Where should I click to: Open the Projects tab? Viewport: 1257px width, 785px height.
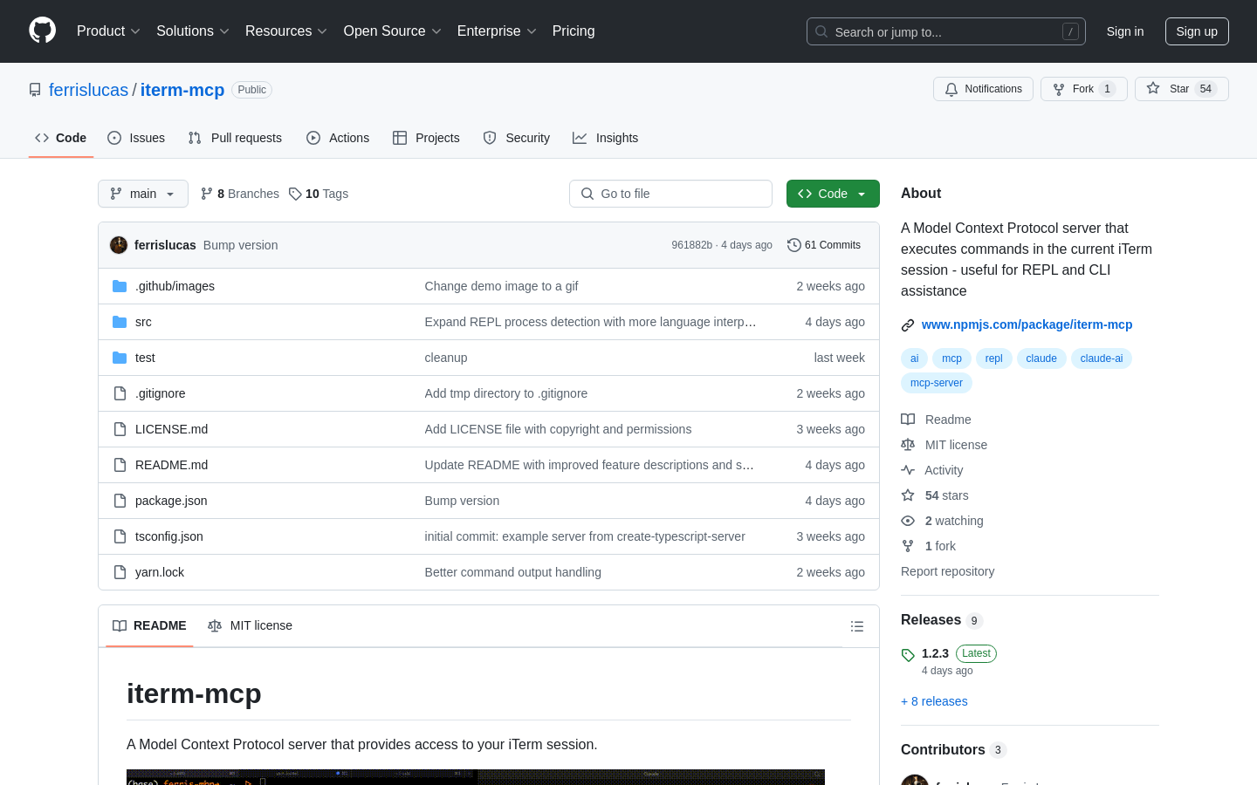pos(426,138)
